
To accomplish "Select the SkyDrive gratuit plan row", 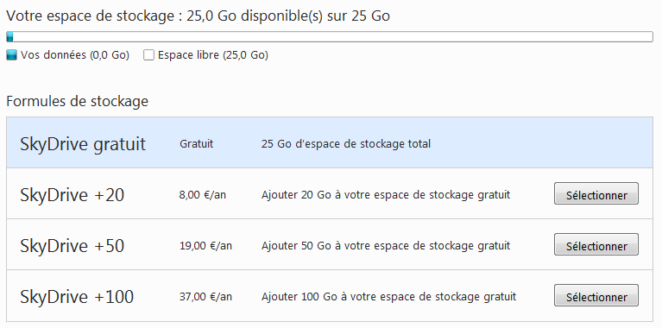I will point(330,142).
